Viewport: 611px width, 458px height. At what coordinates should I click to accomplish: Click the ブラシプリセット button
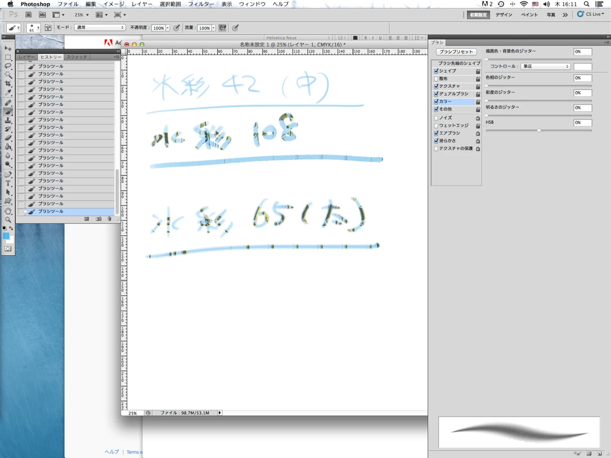456,52
